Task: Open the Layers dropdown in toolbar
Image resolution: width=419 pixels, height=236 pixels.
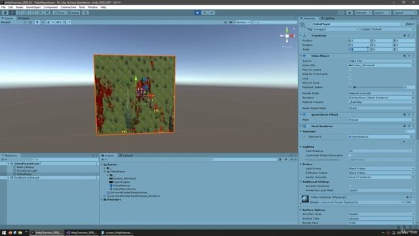Action: (x=382, y=12)
